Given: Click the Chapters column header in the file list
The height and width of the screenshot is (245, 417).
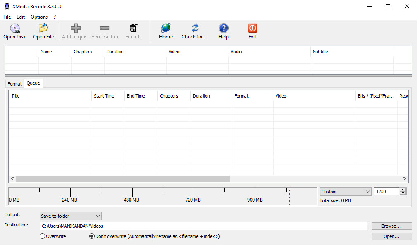Looking at the screenshot, I should 88,52.
